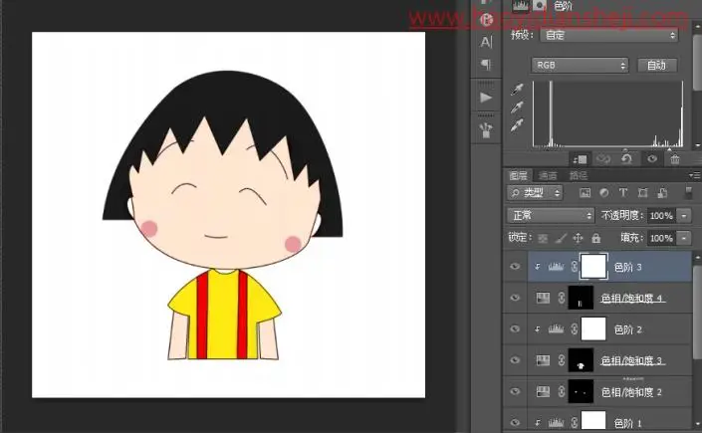702x433 pixels.
Task: Select the 色相/饱和度 4 mask thumbnail
Action: (581, 298)
